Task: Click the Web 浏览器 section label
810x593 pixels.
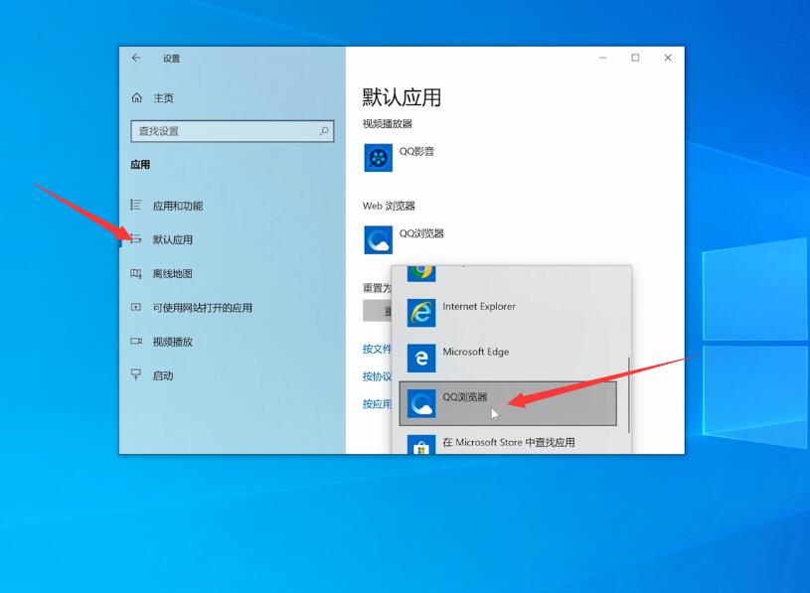Action: (389, 206)
